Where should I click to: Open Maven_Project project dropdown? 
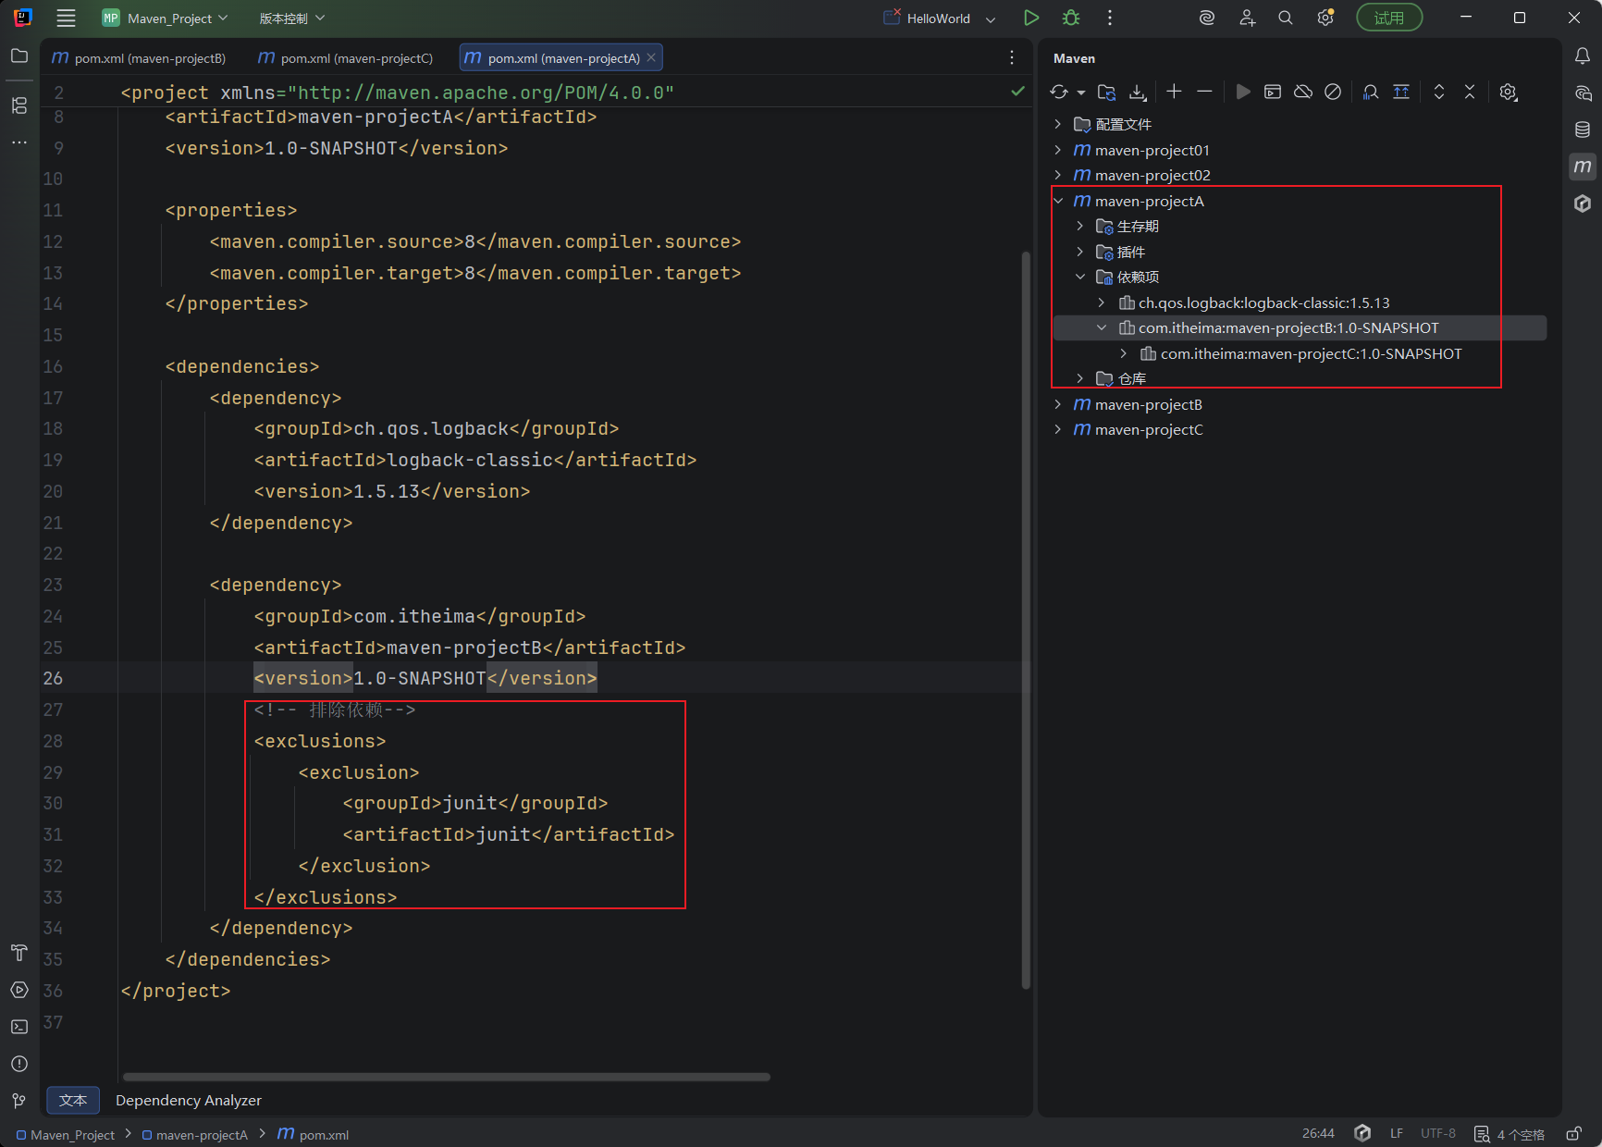(x=165, y=18)
